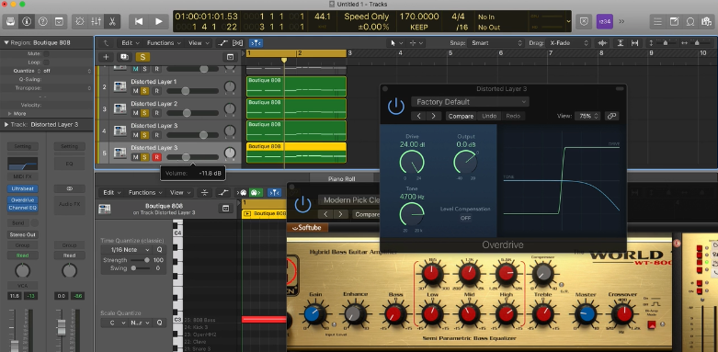Enable Loop checkbox in Region inspector

(46, 62)
